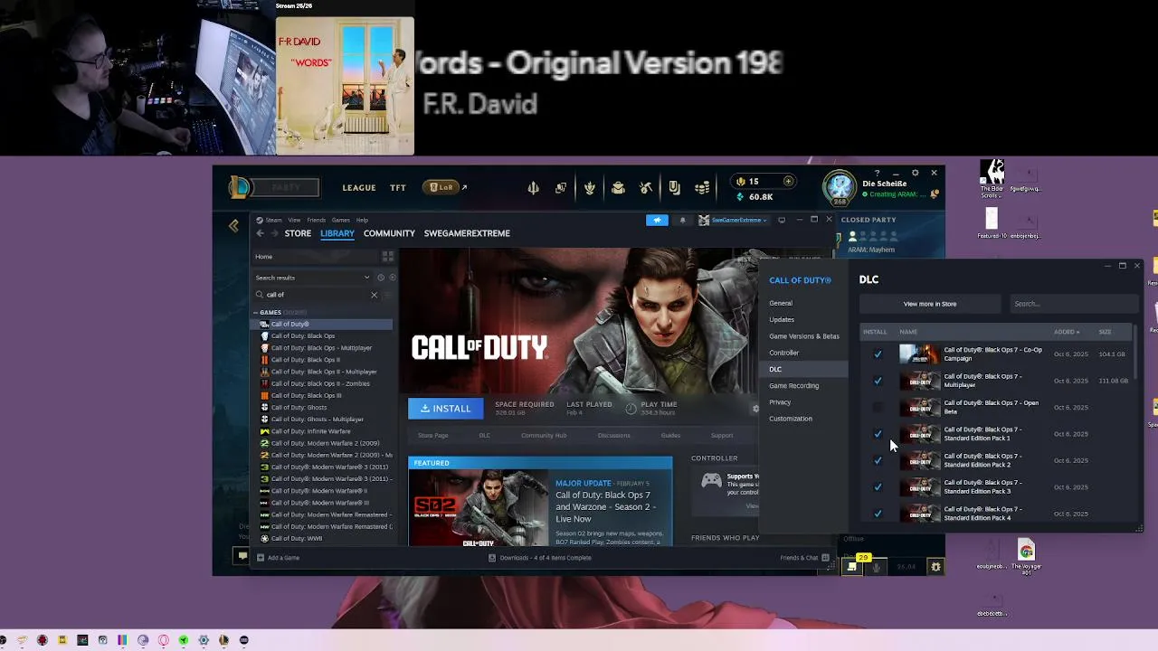Open SweGamerExtreme account dropdown
1158x651 pixels.
[x=733, y=220]
